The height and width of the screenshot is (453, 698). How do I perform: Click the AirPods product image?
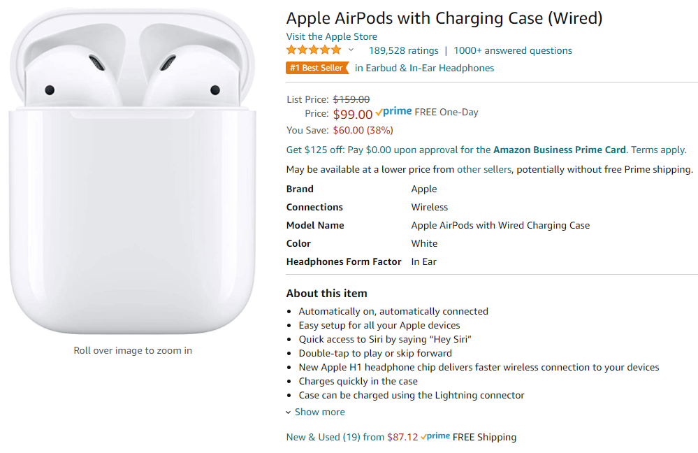[133, 171]
